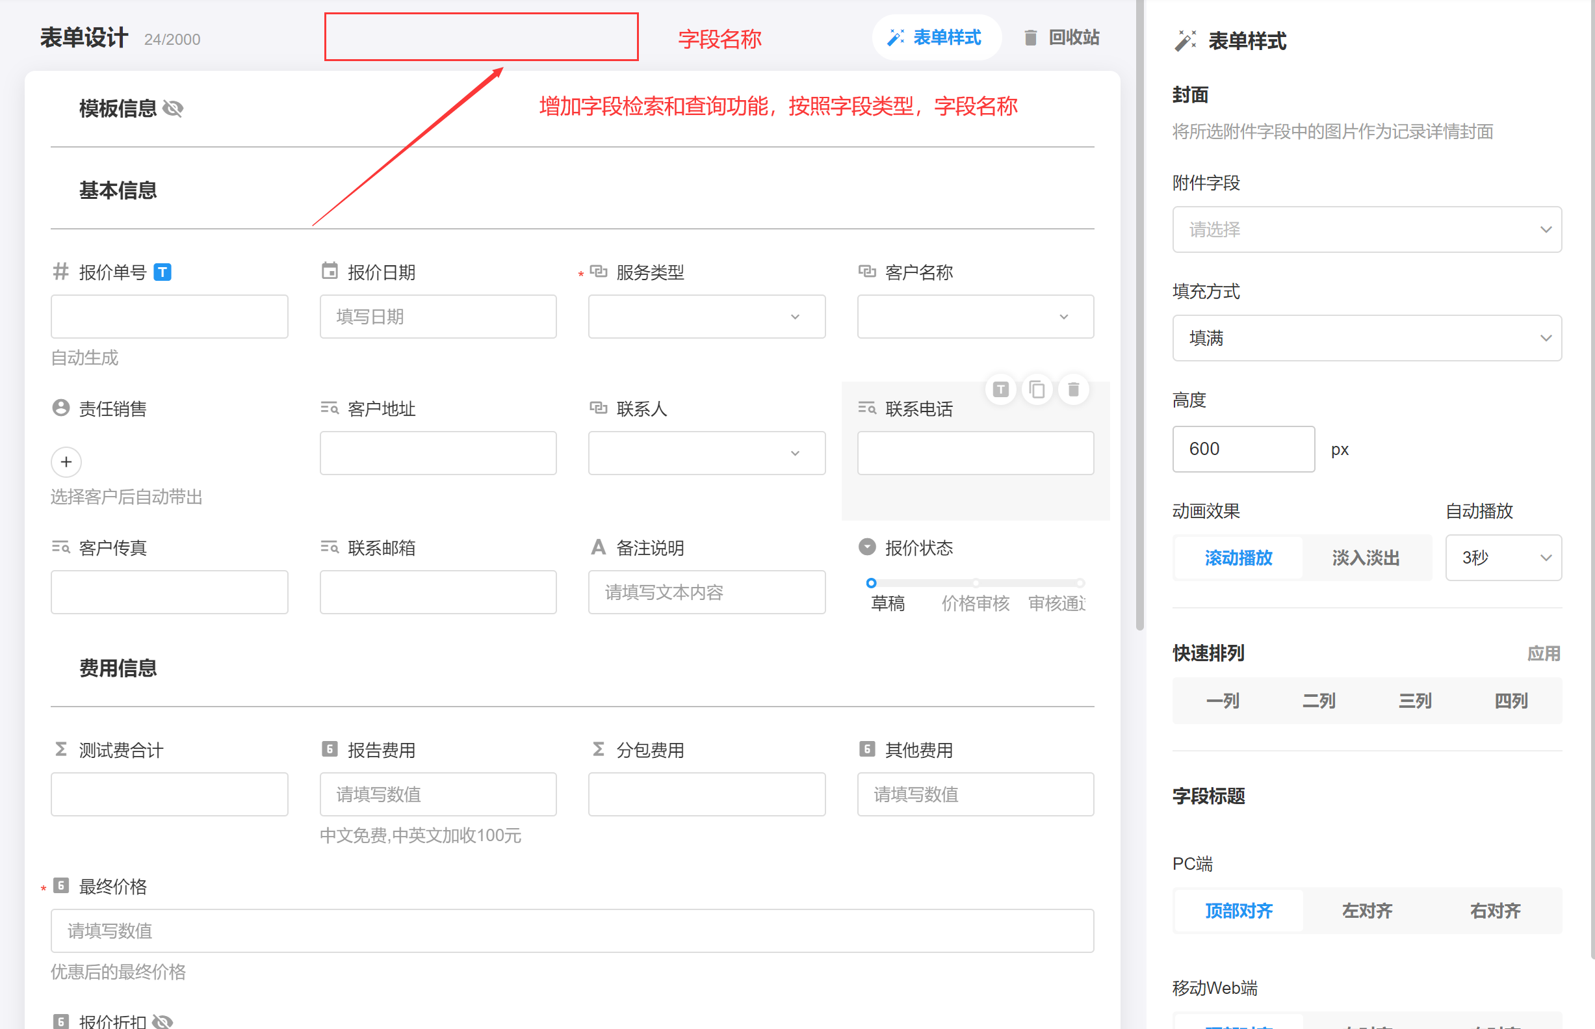Toggle hidden eye icon next to 模板信息
The height and width of the screenshot is (1029, 1595).
pos(173,109)
